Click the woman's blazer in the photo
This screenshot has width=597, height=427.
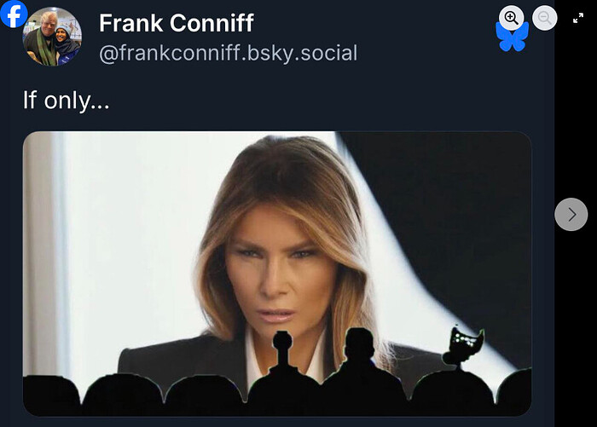(183, 361)
